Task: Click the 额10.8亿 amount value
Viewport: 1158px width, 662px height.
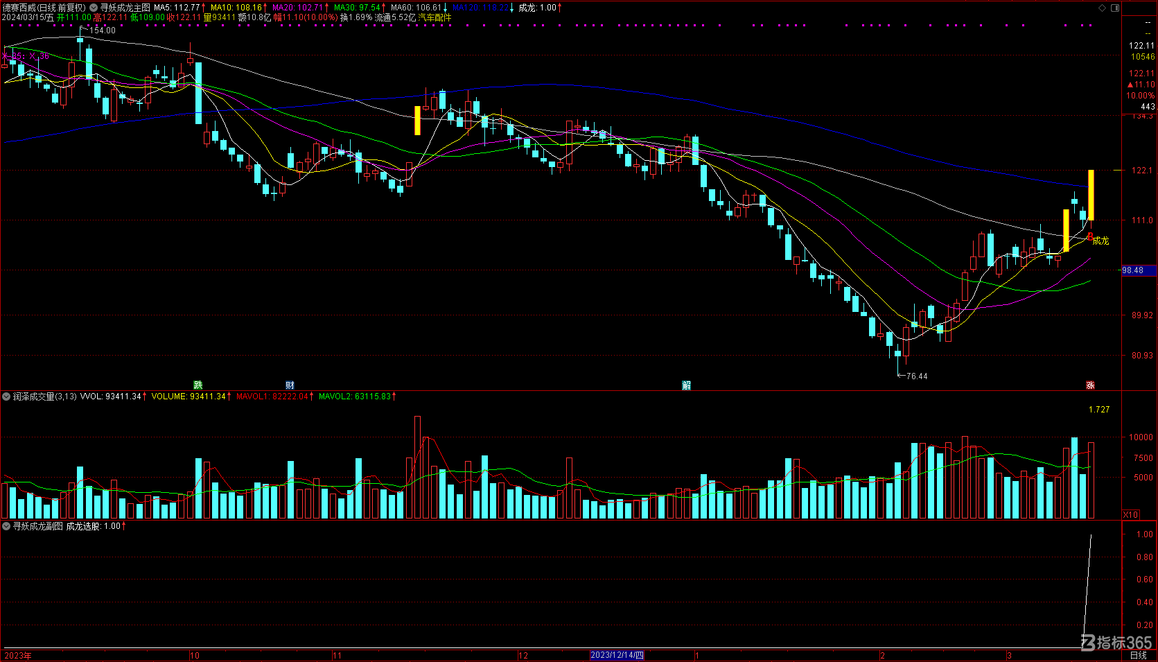Action: point(254,17)
